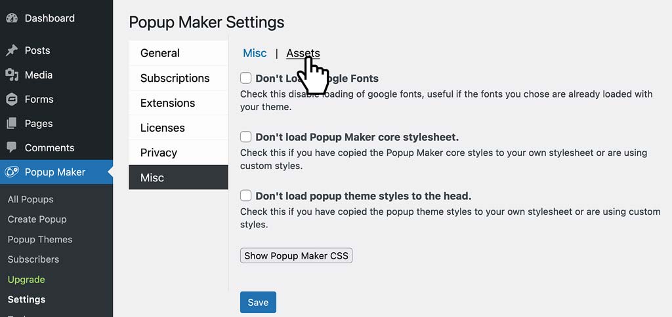Click Show Popup Maker CSS button
Viewport: 672px width, 317px height.
[296, 256]
